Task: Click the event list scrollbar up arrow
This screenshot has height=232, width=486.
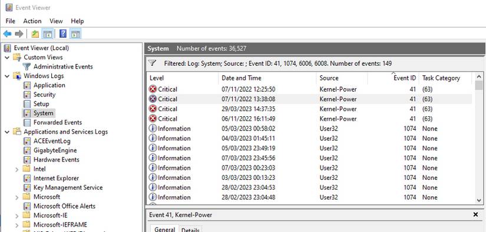Action: coord(479,76)
